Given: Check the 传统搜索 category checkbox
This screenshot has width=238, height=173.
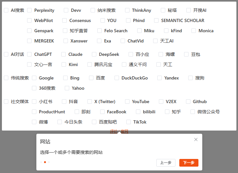Looking at the screenshot, I should tap(6, 78).
